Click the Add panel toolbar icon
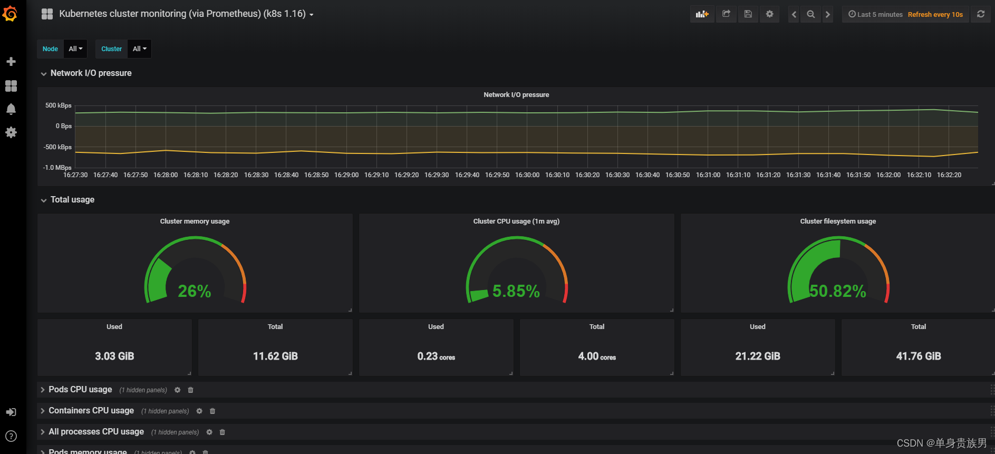This screenshot has width=995, height=454. [x=702, y=14]
